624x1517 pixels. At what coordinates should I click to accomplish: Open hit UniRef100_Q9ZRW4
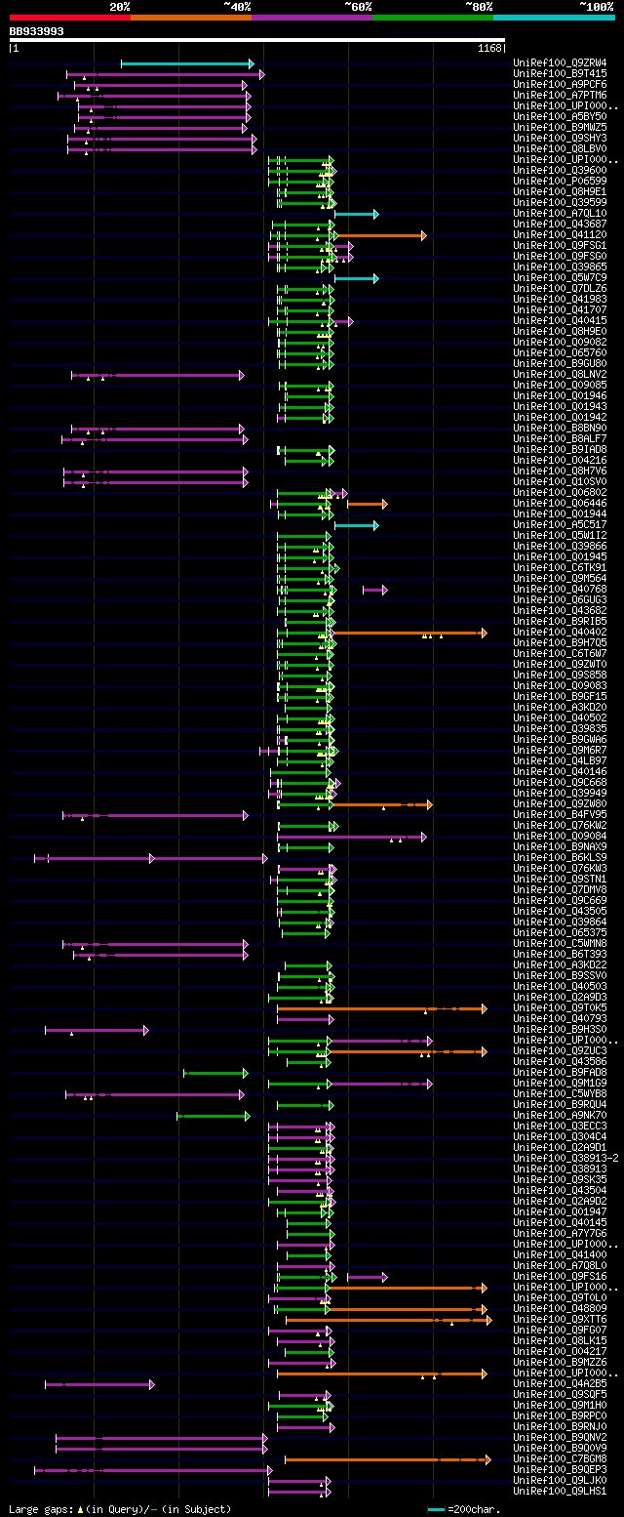(560, 62)
